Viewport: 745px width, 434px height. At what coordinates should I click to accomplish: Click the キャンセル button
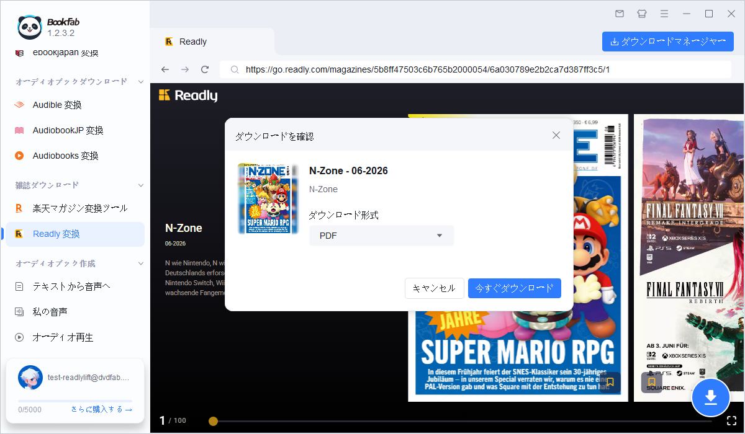point(434,288)
